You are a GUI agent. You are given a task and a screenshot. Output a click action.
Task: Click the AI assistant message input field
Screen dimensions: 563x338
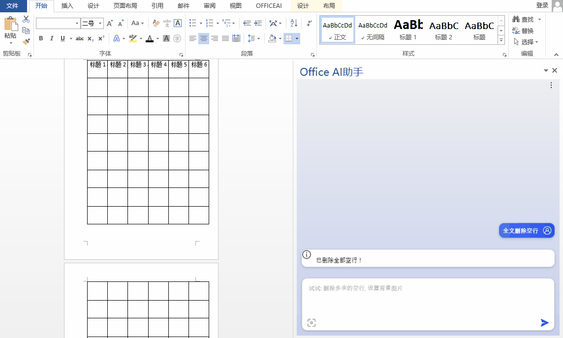click(427, 298)
